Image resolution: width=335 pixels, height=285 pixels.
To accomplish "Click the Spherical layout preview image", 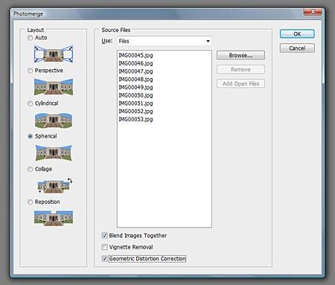I will [x=54, y=153].
